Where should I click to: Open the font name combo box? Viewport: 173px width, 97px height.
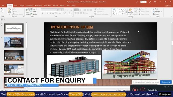(x=49, y=10)
